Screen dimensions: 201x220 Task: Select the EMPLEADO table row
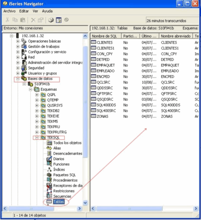click(x=145, y=71)
